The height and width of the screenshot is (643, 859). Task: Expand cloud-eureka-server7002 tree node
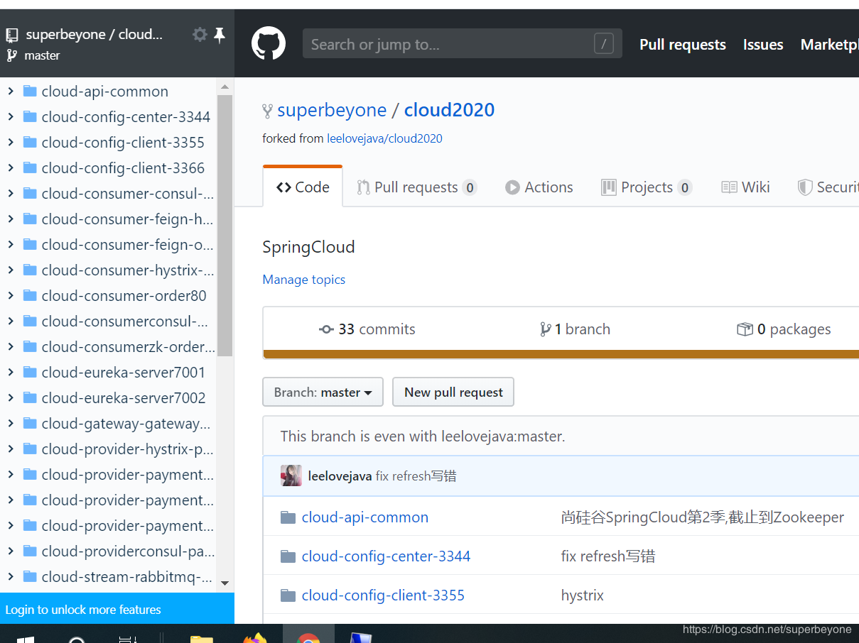click(x=11, y=397)
